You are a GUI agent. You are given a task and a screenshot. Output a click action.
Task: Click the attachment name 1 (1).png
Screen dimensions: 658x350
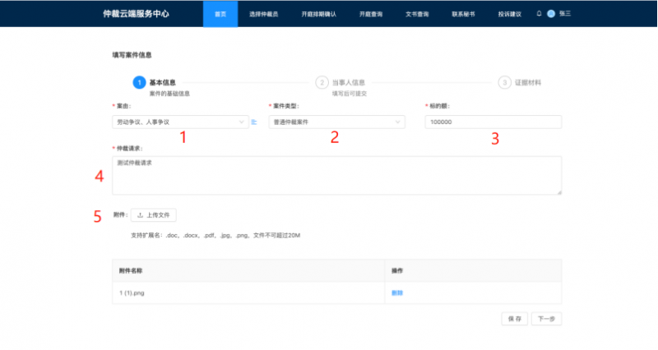[132, 293]
